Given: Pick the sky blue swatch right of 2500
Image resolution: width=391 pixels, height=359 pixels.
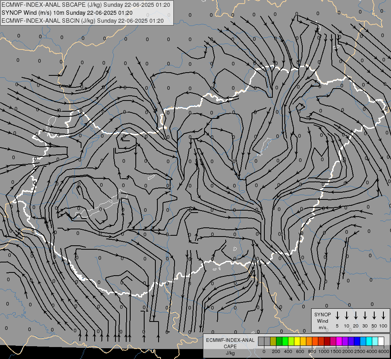Looking at the screenshot, I should (363, 341).
